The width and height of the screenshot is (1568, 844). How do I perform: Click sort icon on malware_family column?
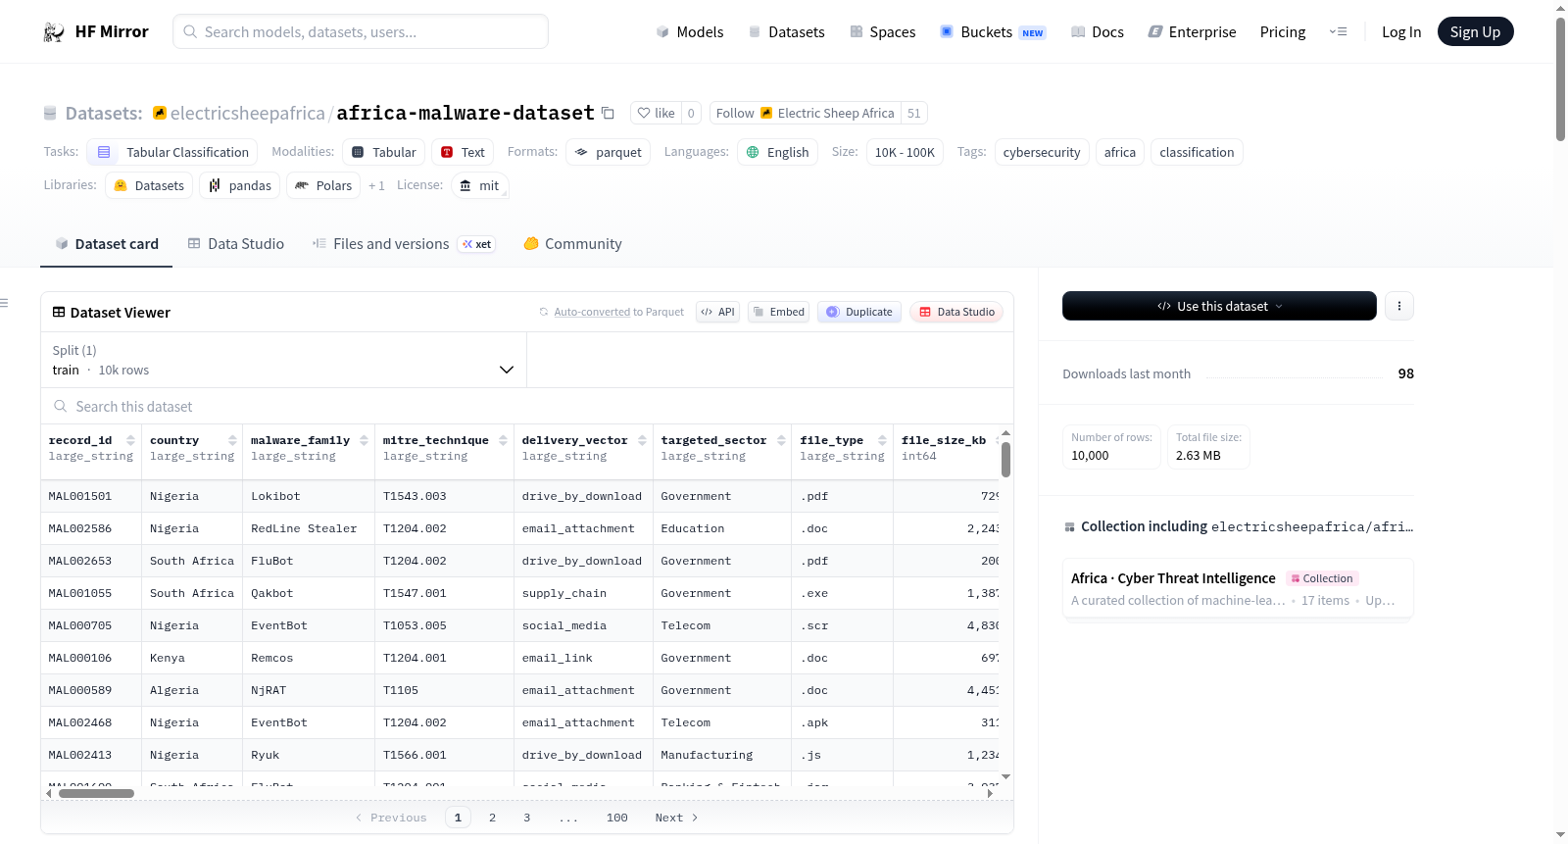pos(364,440)
